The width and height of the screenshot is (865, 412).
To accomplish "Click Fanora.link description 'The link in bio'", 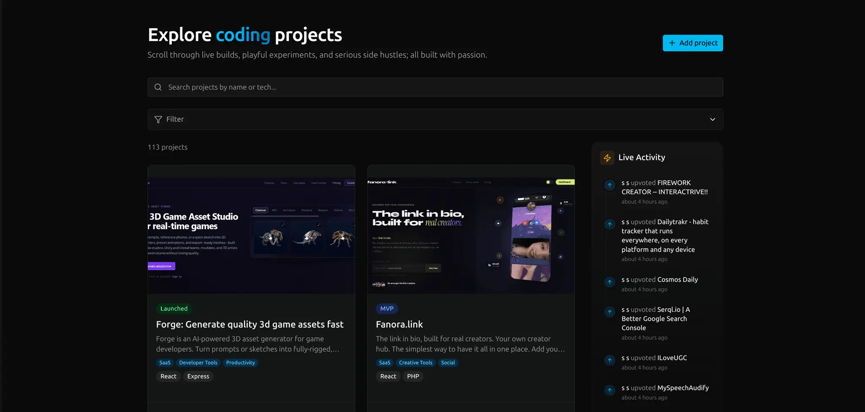I will click(x=471, y=344).
